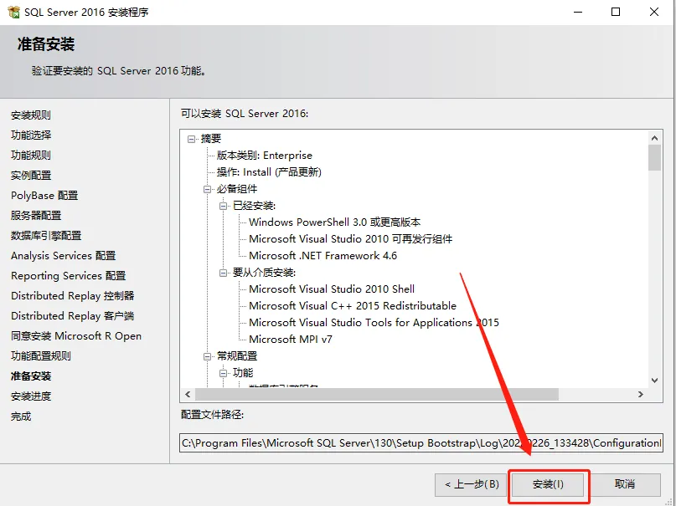Select Distributed Replay 控制器 step
676x506 pixels.
pyautogui.click(x=72, y=296)
